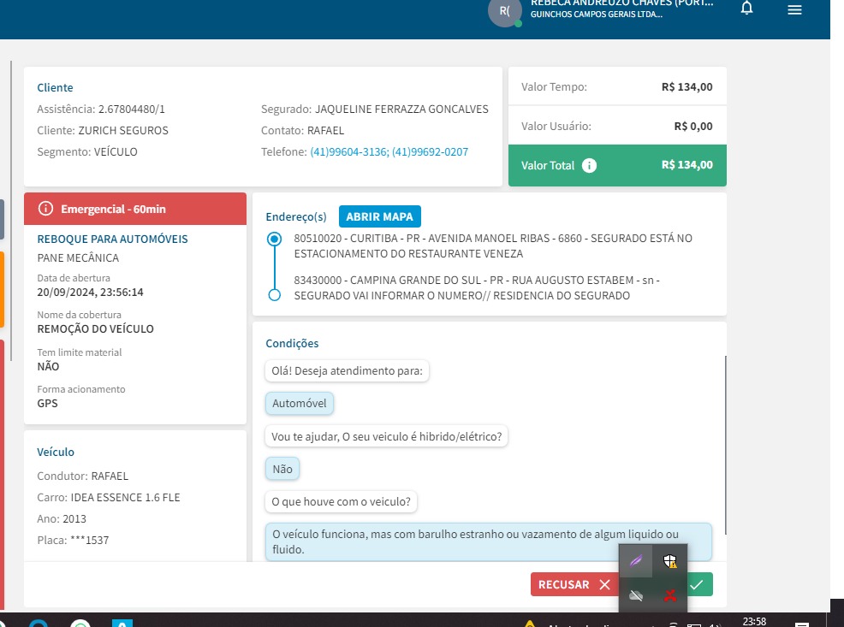Open the blue A app in taskbar
Viewport: 844px width, 627px height.
point(122,623)
